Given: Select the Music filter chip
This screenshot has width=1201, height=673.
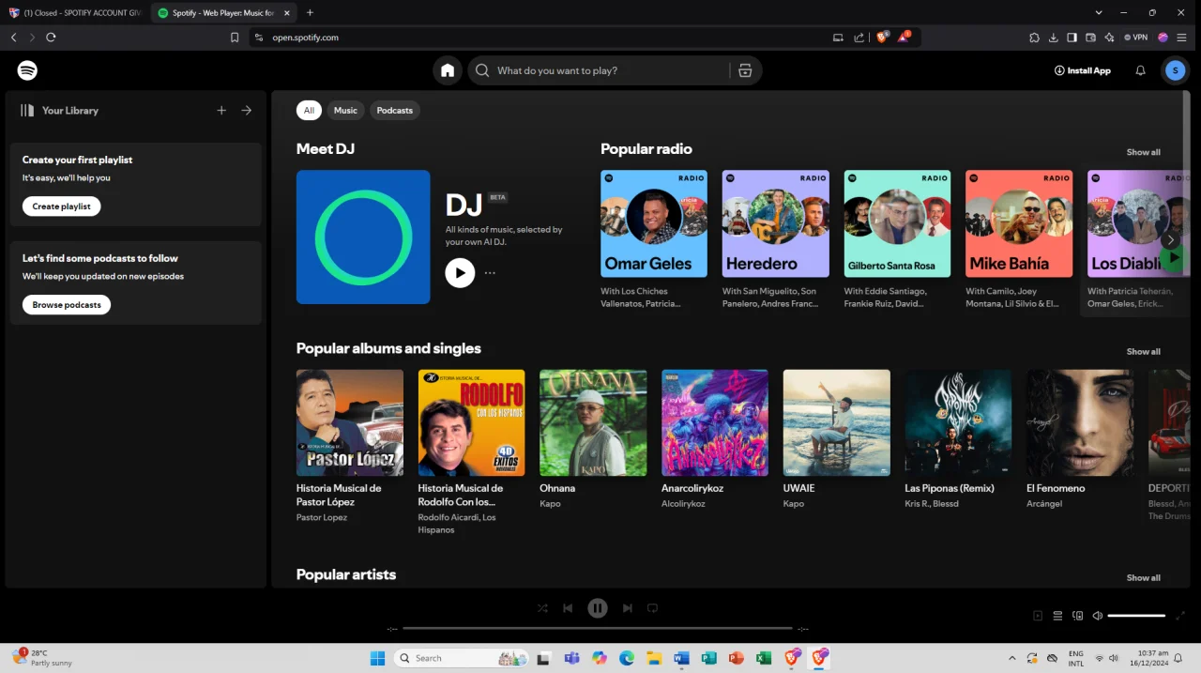Looking at the screenshot, I should (345, 110).
